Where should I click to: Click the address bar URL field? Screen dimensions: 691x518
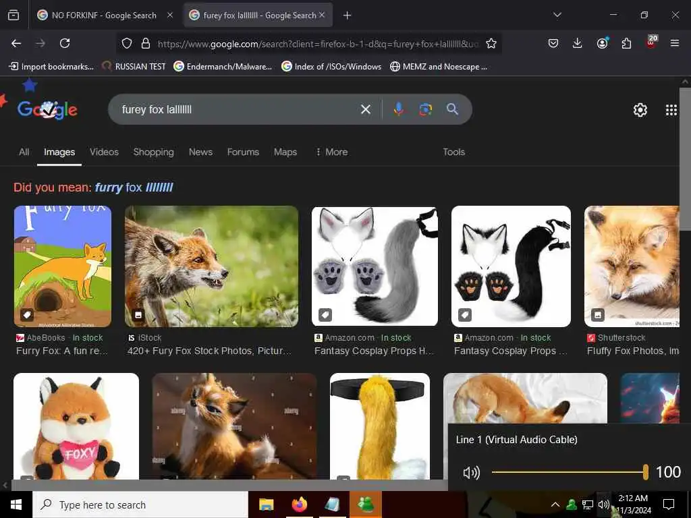317,44
